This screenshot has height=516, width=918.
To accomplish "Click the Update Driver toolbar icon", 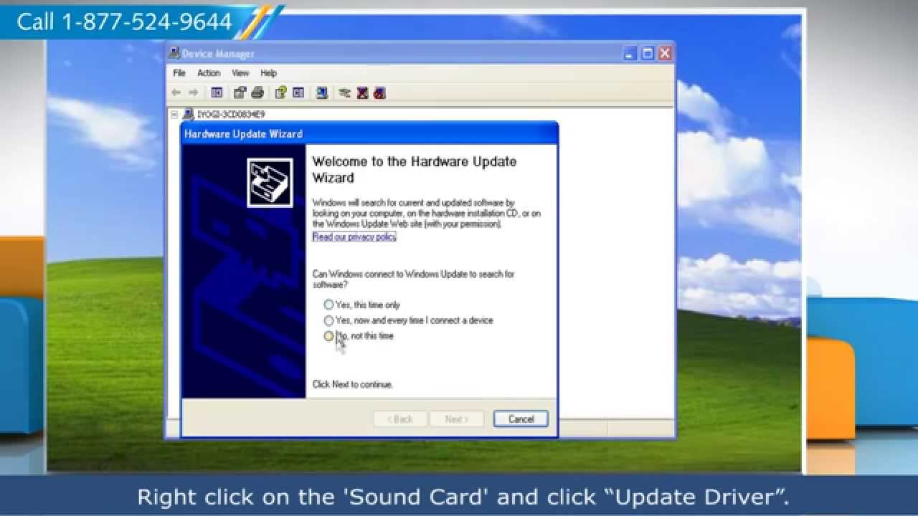I will 345,92.
